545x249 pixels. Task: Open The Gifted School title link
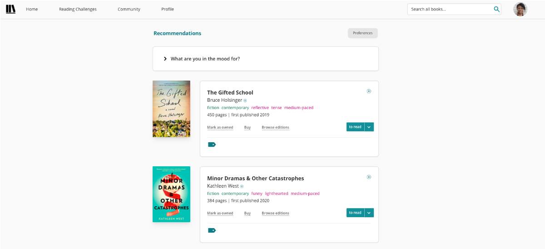pos(230,92)
